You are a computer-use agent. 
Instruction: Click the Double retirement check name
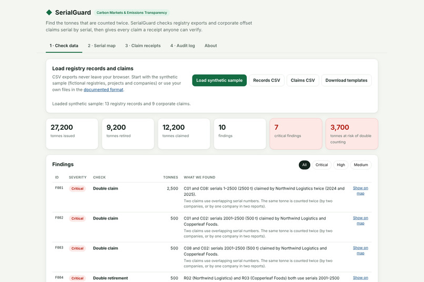tap(110, 278)
